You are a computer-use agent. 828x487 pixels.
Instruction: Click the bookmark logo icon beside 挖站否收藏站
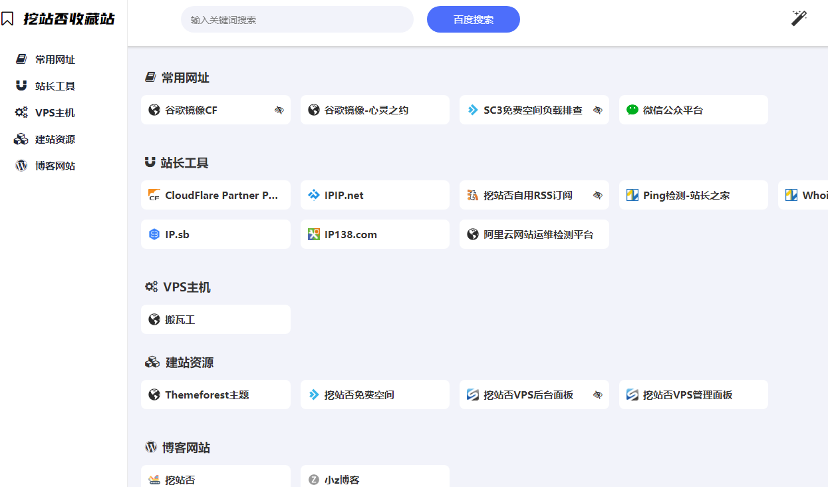pyautogui.click(x=7, y=19)
